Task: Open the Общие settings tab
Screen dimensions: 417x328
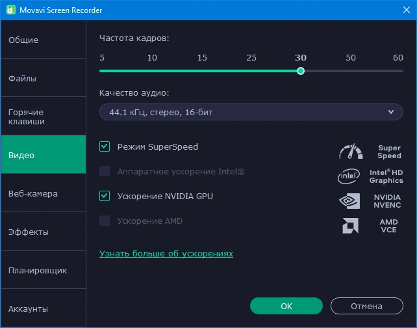Action: (44, 40)
